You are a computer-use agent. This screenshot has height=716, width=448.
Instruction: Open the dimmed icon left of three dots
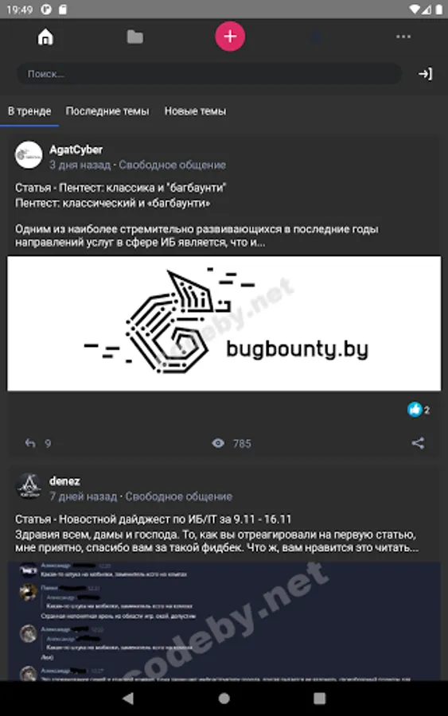point(315,37)
